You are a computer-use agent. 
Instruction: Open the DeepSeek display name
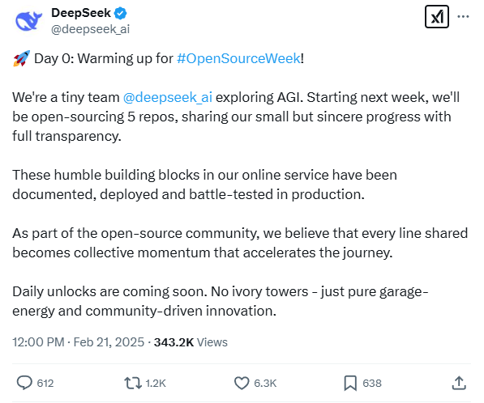tap(81, 13)
